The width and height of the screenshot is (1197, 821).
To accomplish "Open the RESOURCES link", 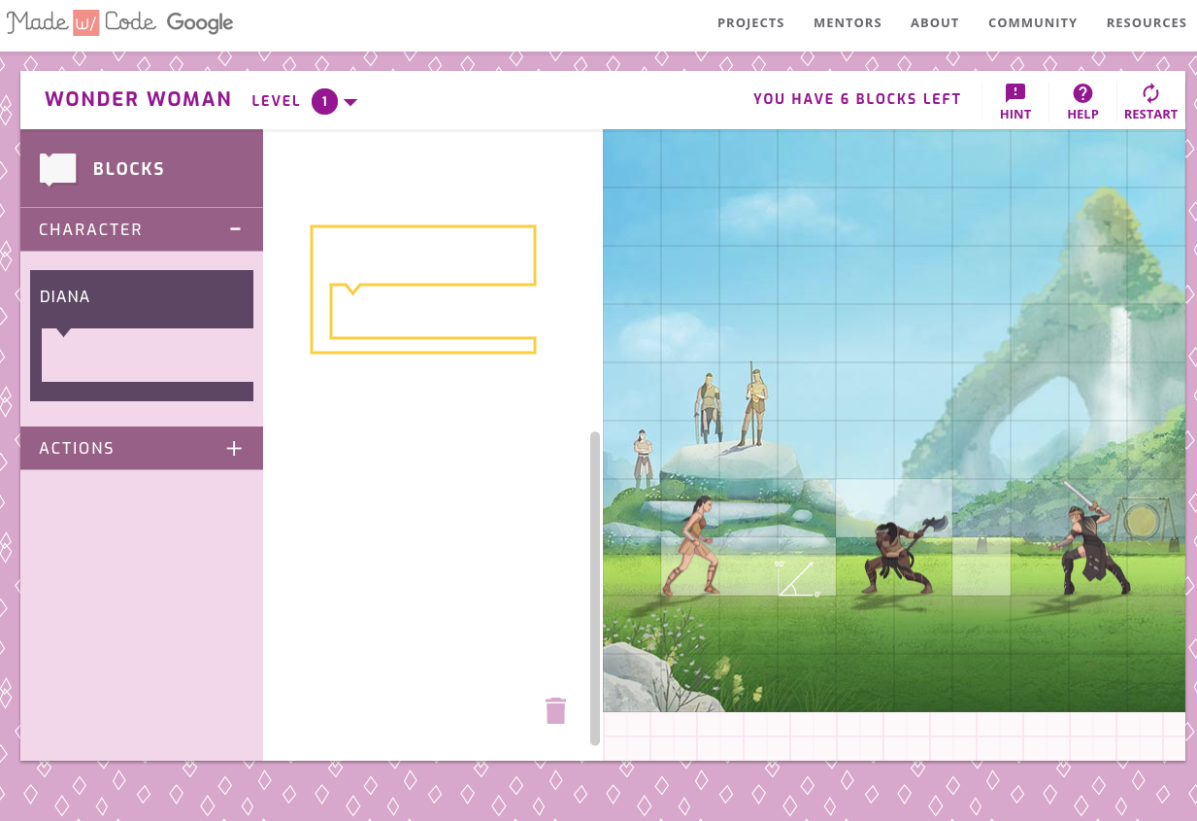I will pos(1147,22).
